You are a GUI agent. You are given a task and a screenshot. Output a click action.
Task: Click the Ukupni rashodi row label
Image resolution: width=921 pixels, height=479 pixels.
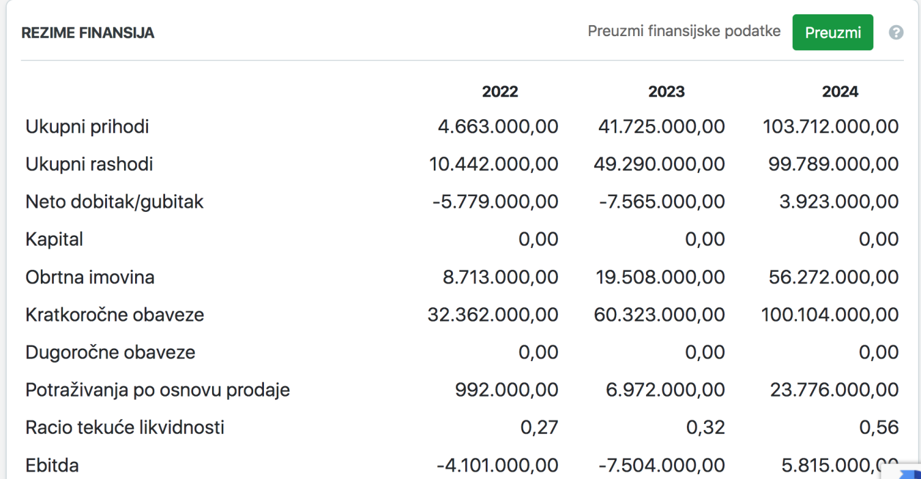point(89,164)
